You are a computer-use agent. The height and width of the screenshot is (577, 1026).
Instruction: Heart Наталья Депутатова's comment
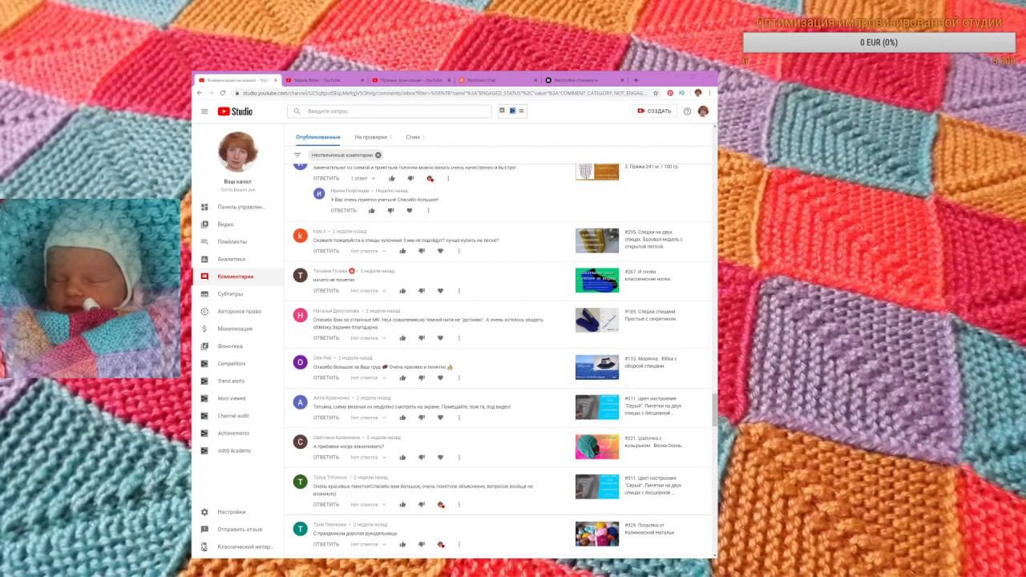440,338
